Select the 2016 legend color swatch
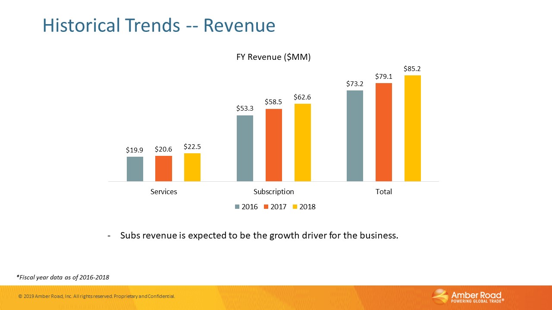This screenshot has height=310, width=552. coord(237,207)
